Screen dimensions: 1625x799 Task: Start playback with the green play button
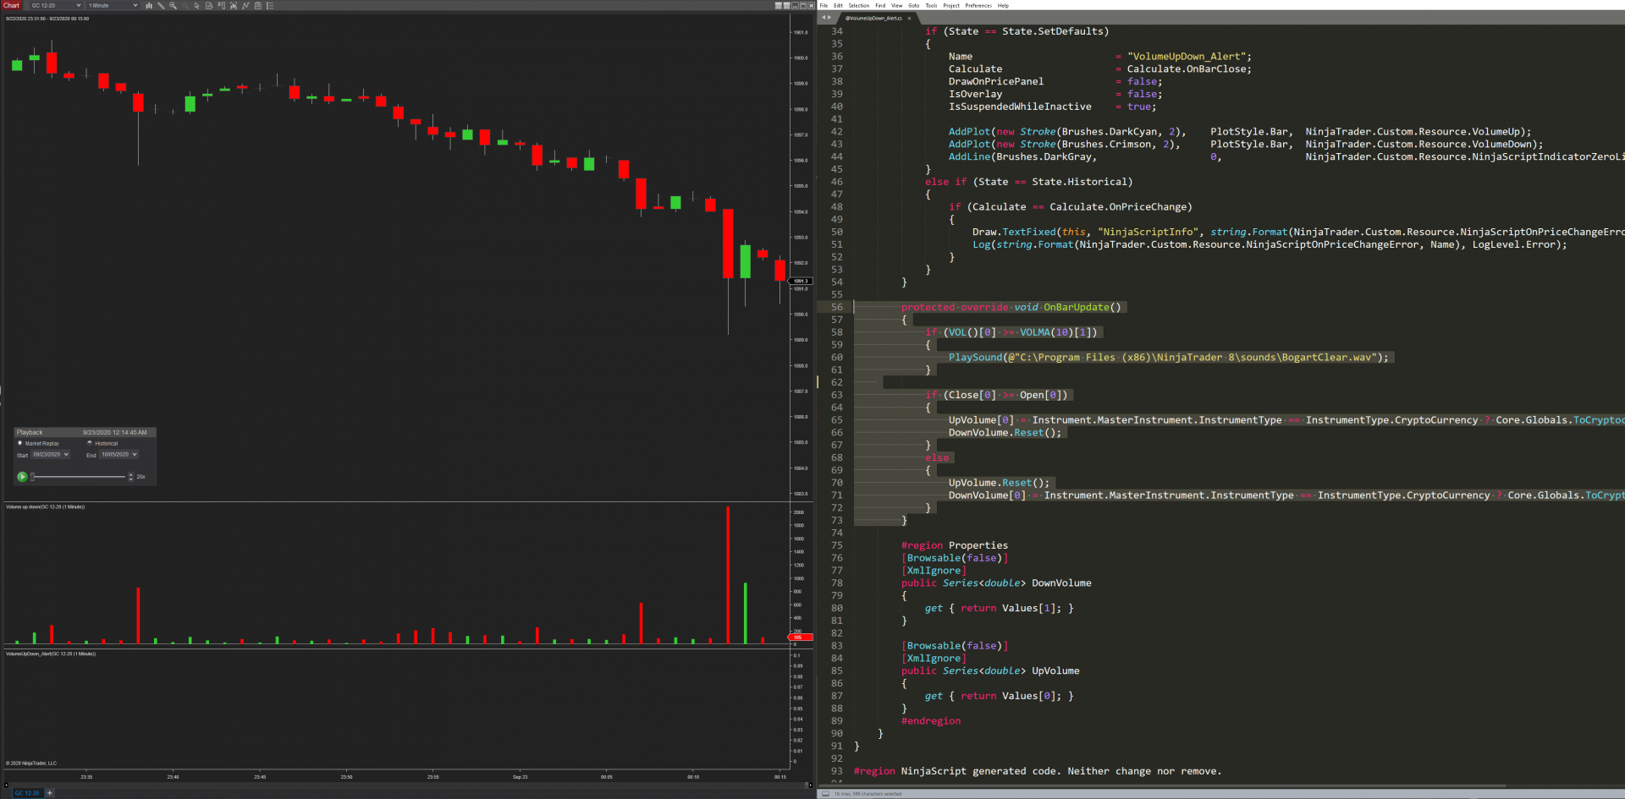coord(22,477)
